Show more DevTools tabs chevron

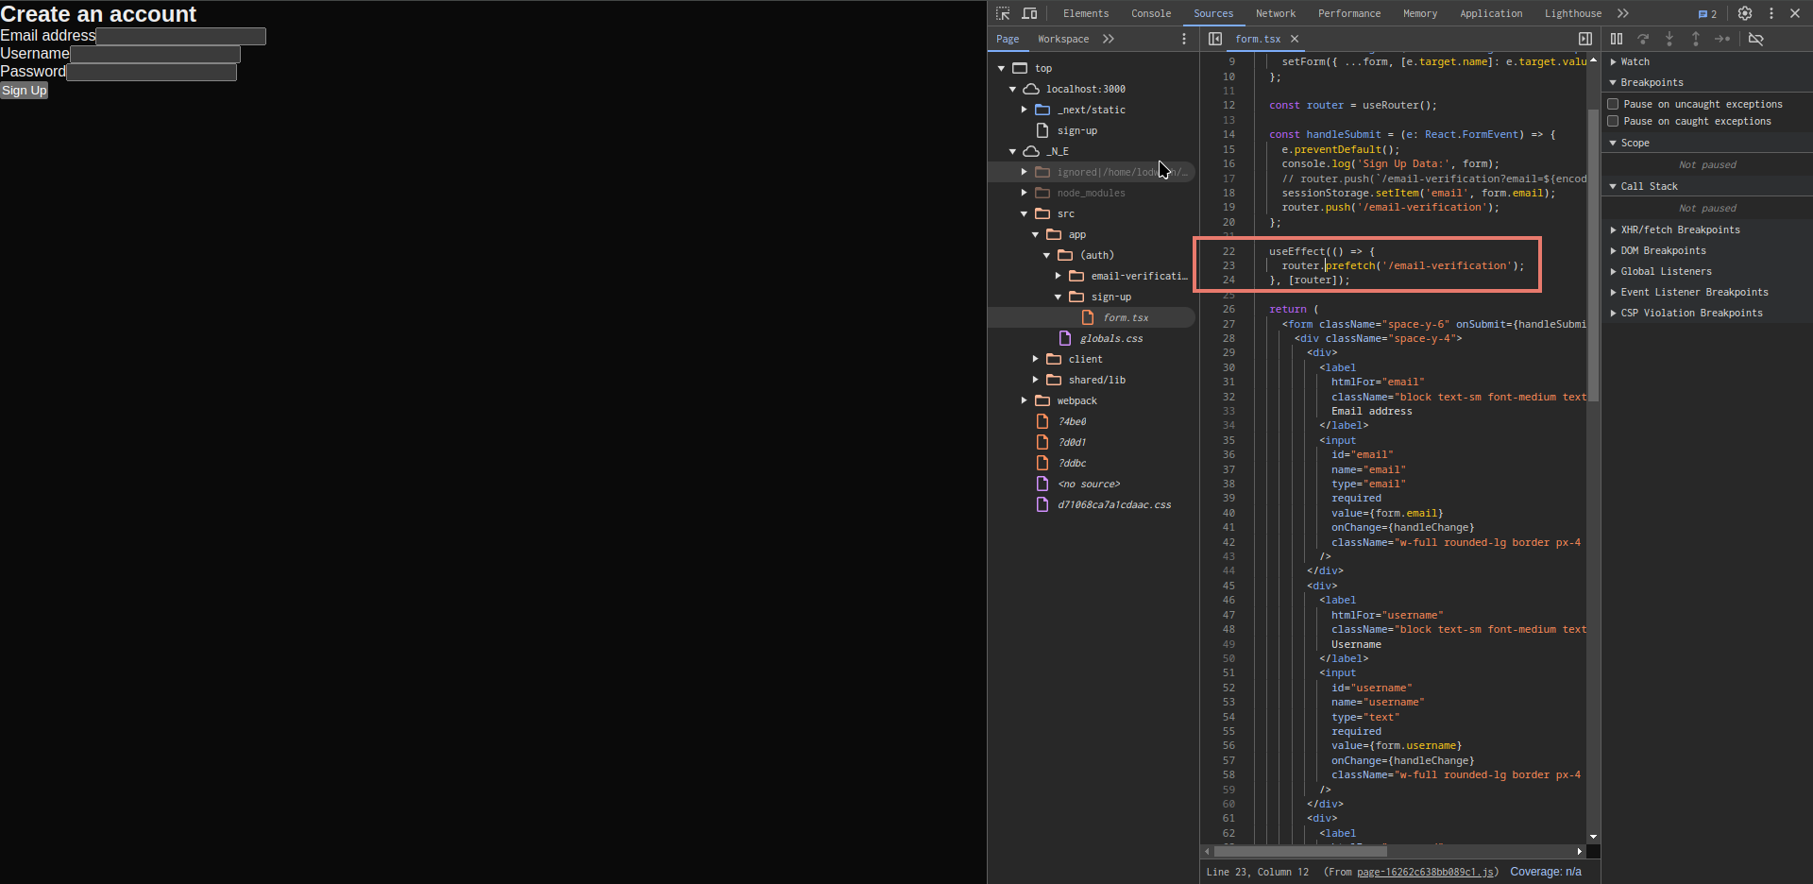click(x=1623, y=13)
